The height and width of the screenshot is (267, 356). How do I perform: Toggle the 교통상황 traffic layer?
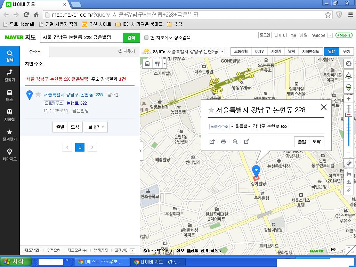(x=241, y=51)
